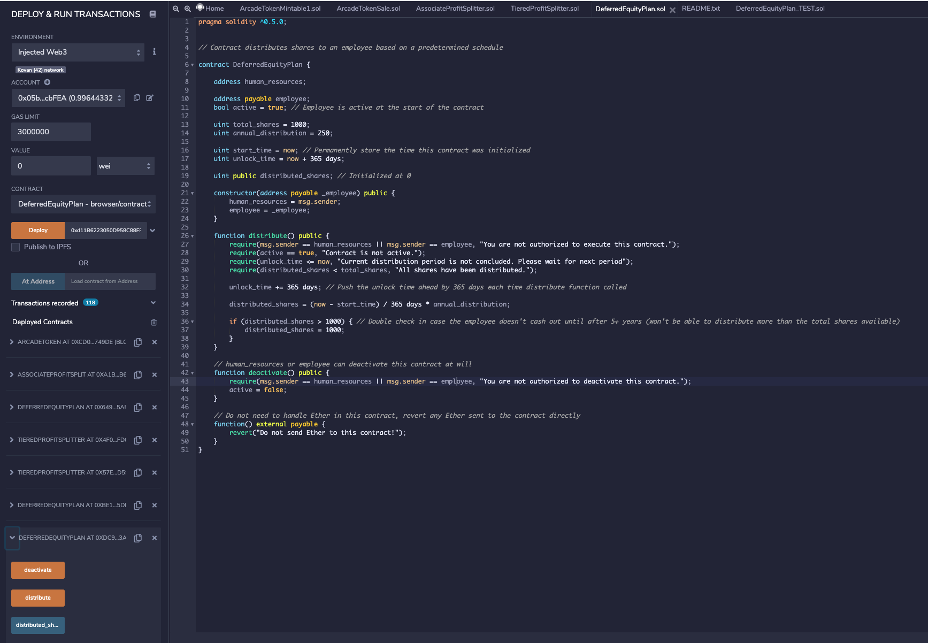Open the DeferredEquityPlan_TEST.sol tab

click(x=780, y=9)
